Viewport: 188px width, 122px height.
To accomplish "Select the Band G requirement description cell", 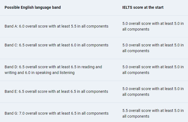I will click(56, 113).
